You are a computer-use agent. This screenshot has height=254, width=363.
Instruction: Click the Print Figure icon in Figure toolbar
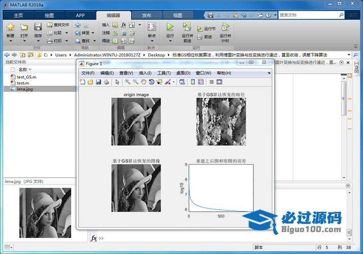coord(106,82)
